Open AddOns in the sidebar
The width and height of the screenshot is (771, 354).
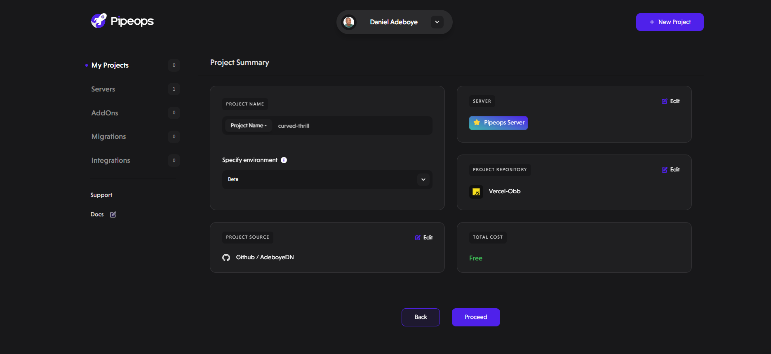point(105,113)
